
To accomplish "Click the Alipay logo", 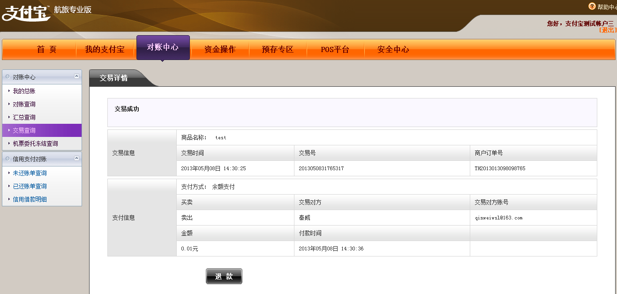I will tap(26, 12).
